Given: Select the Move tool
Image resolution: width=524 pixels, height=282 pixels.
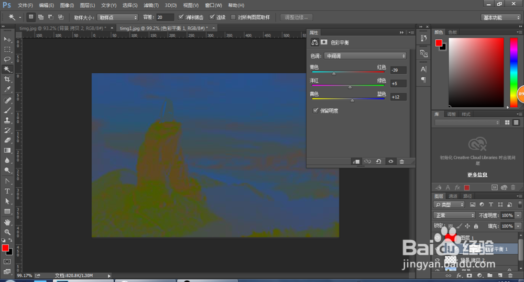Looking at the screenshot, I should coord(7,39).
